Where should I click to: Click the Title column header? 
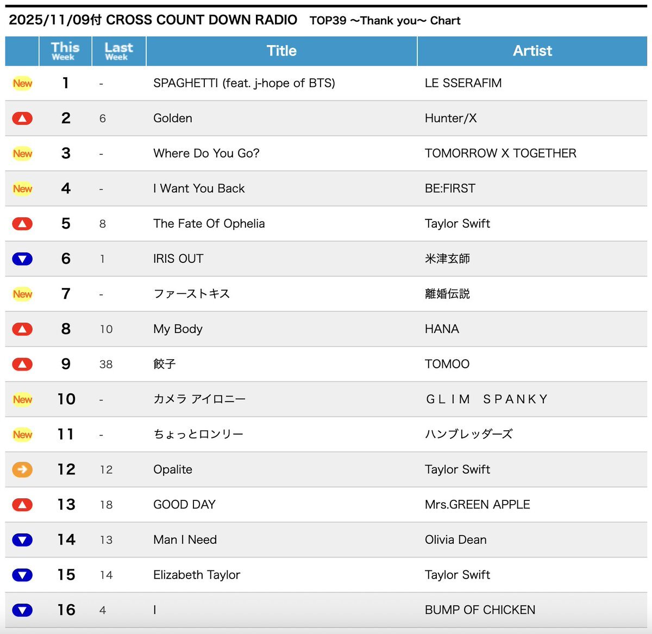(281, 51)
